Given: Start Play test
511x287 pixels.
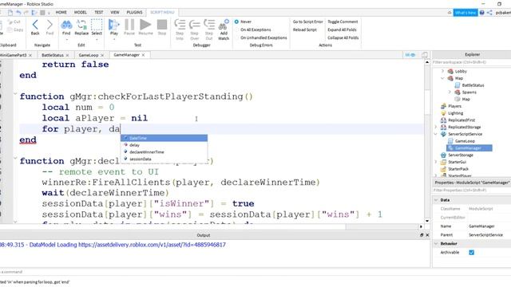Looking at the screenshot, I should coord(113,27).
